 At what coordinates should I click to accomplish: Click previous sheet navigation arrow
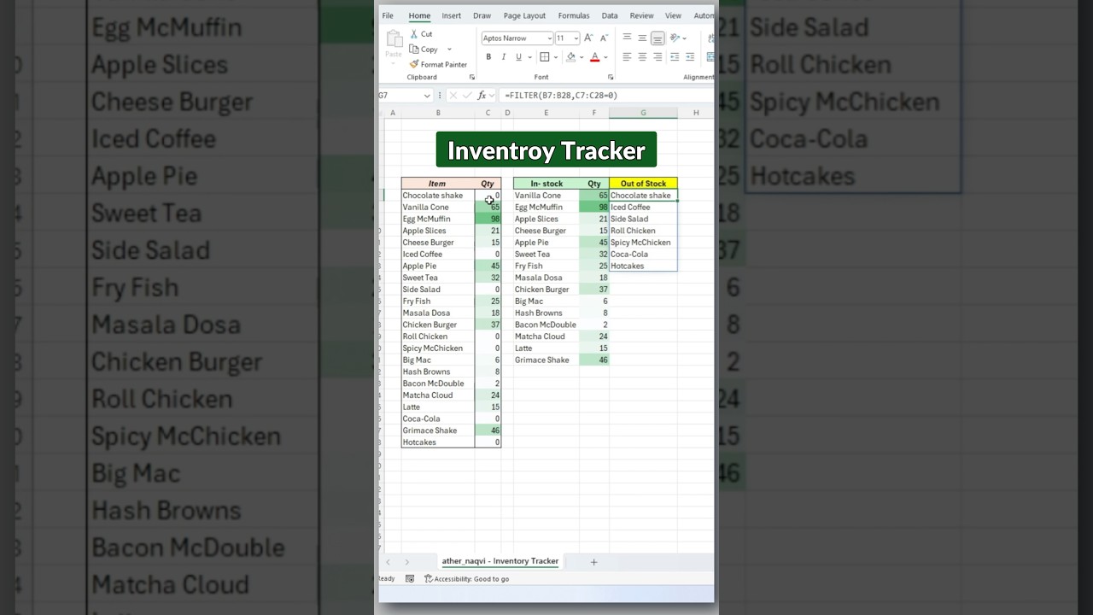[x=388, y=562]
